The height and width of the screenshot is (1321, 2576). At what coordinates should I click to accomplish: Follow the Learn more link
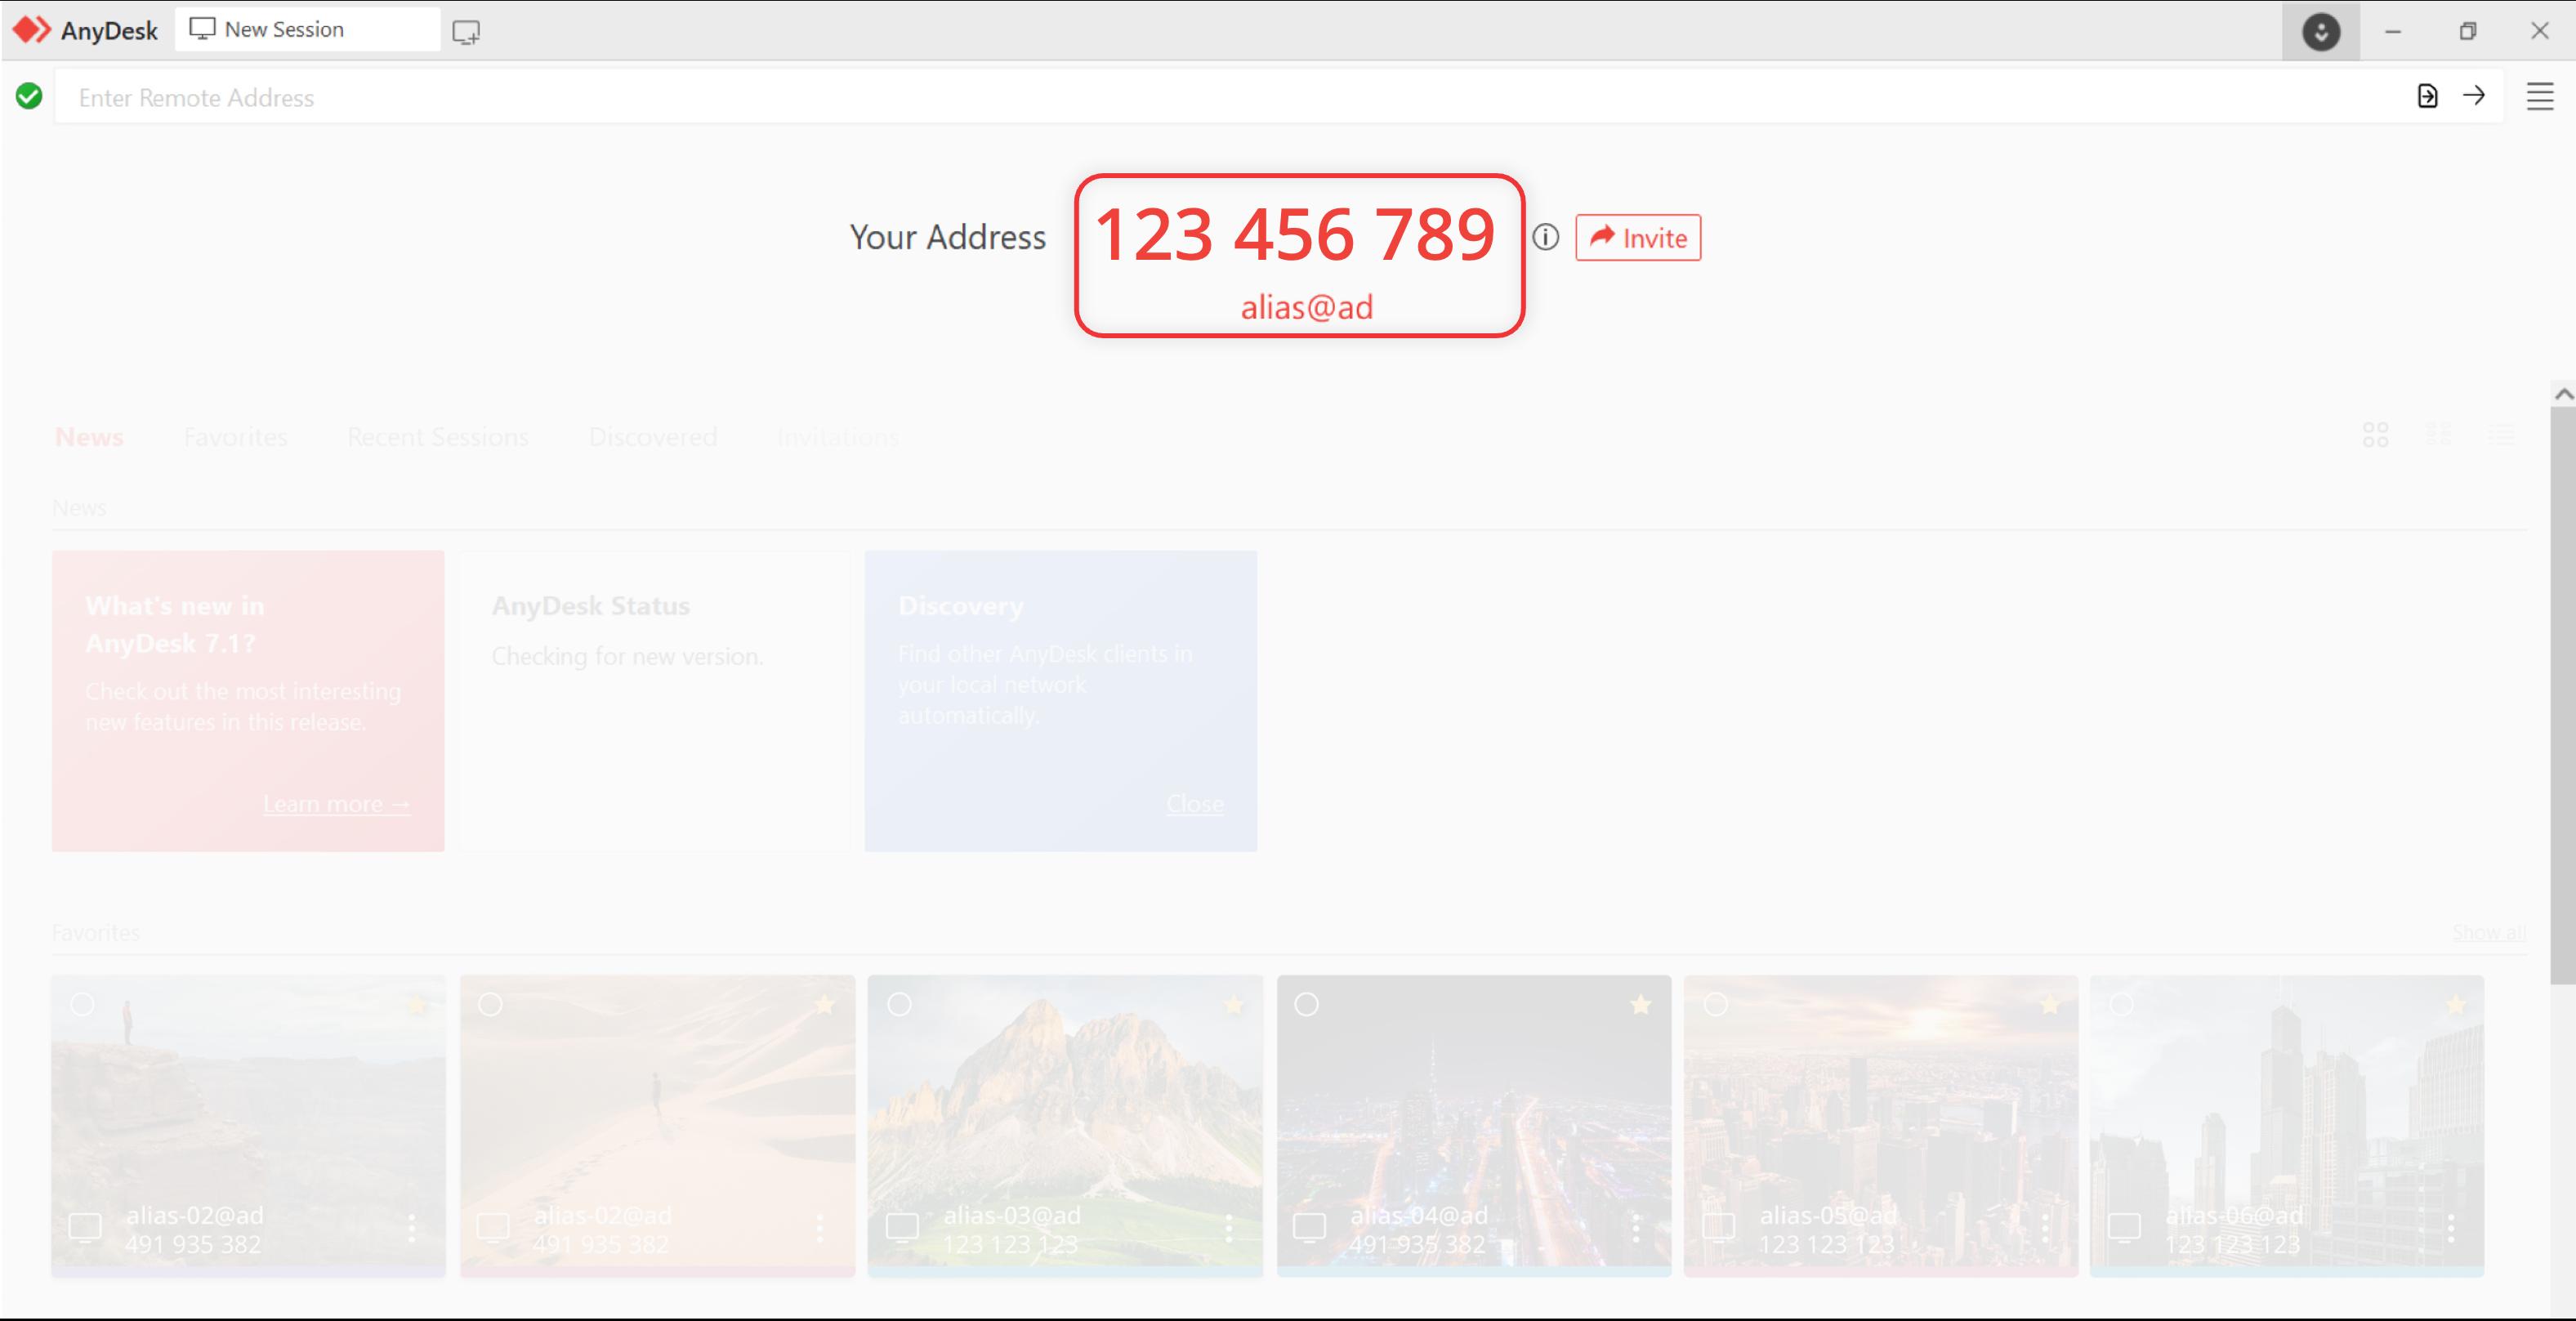336,804
